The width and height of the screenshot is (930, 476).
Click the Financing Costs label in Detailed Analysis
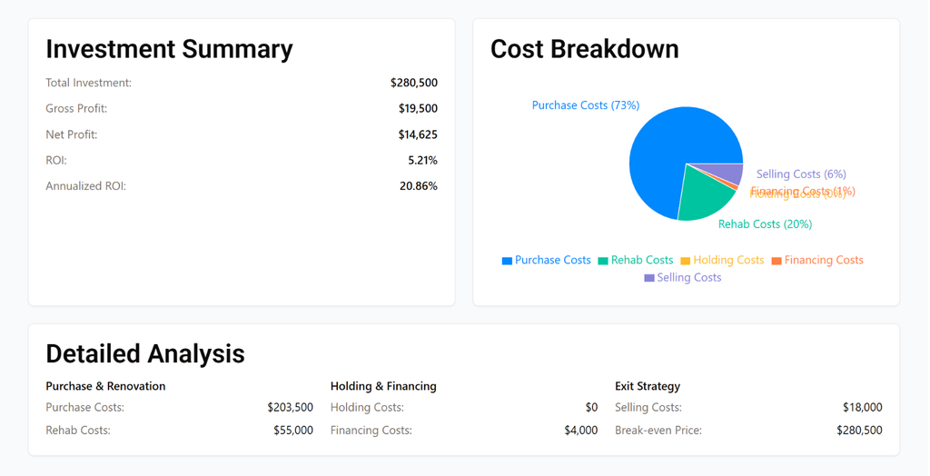(371, 431)
